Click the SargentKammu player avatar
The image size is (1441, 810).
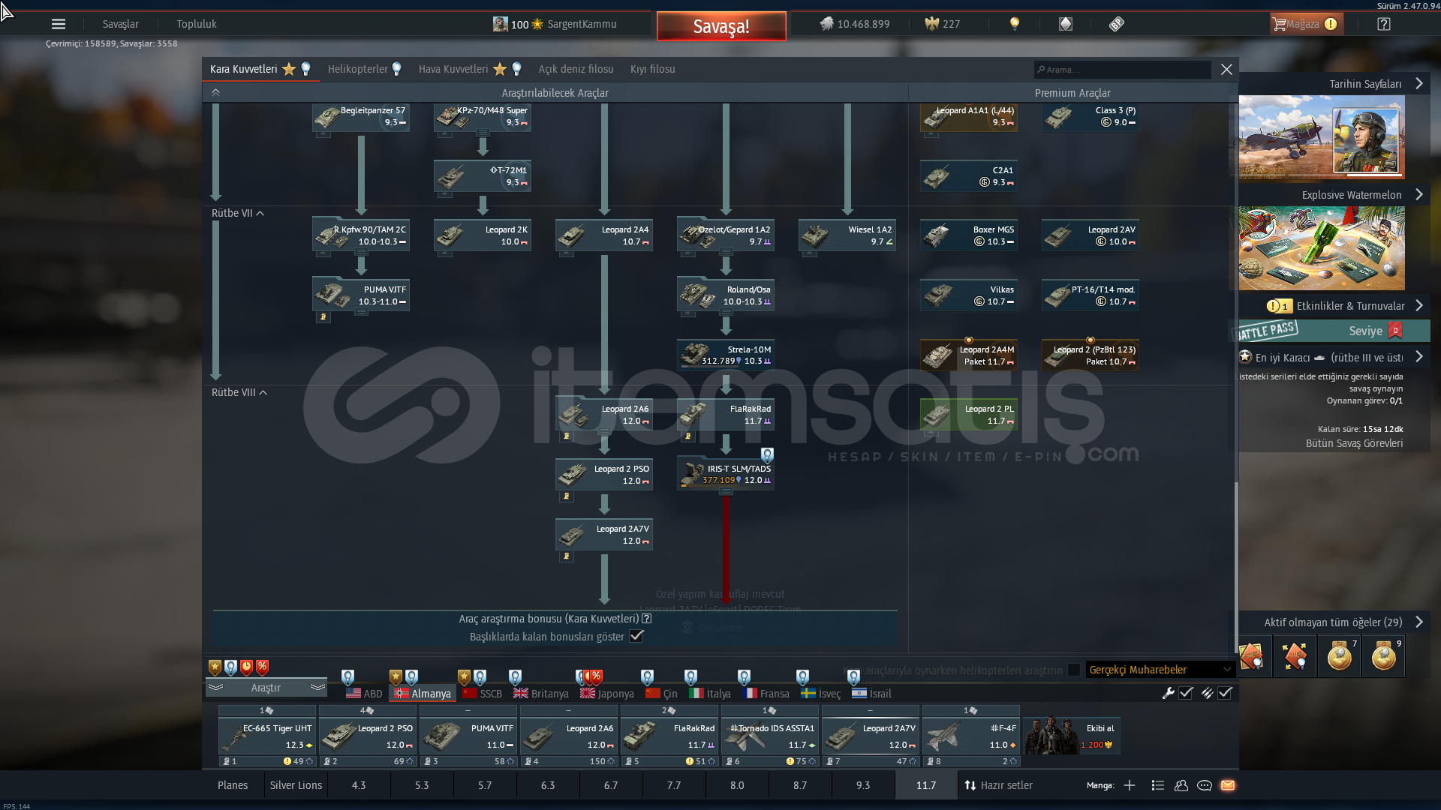pyautogui.click(x=500, y=24)
